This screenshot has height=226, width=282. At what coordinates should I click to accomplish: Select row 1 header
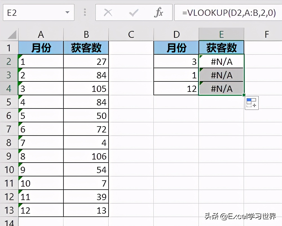(9, 48)
